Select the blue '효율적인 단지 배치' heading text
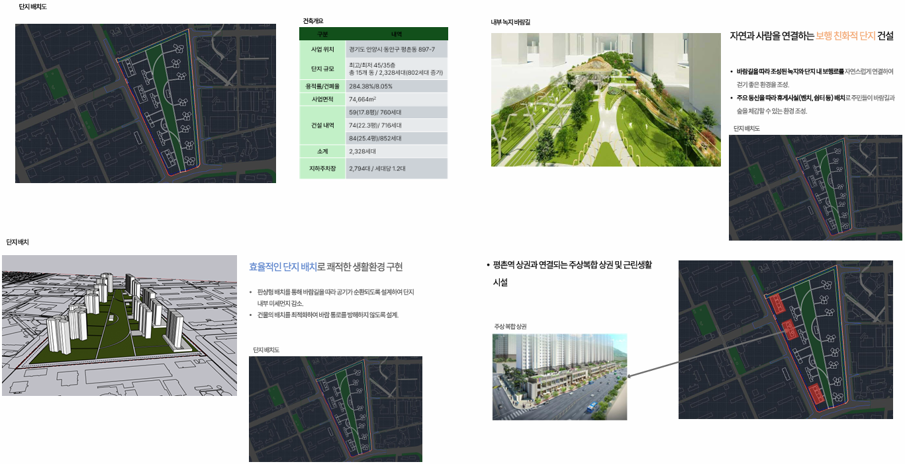The width and height of the screenshot is (905, 464). point(283,267)
